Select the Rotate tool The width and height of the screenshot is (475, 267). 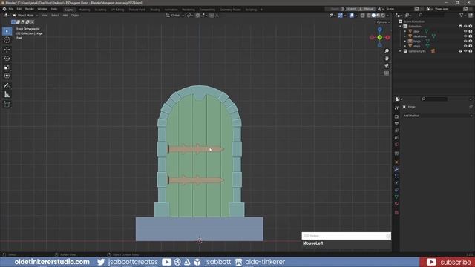pos(7,59)
